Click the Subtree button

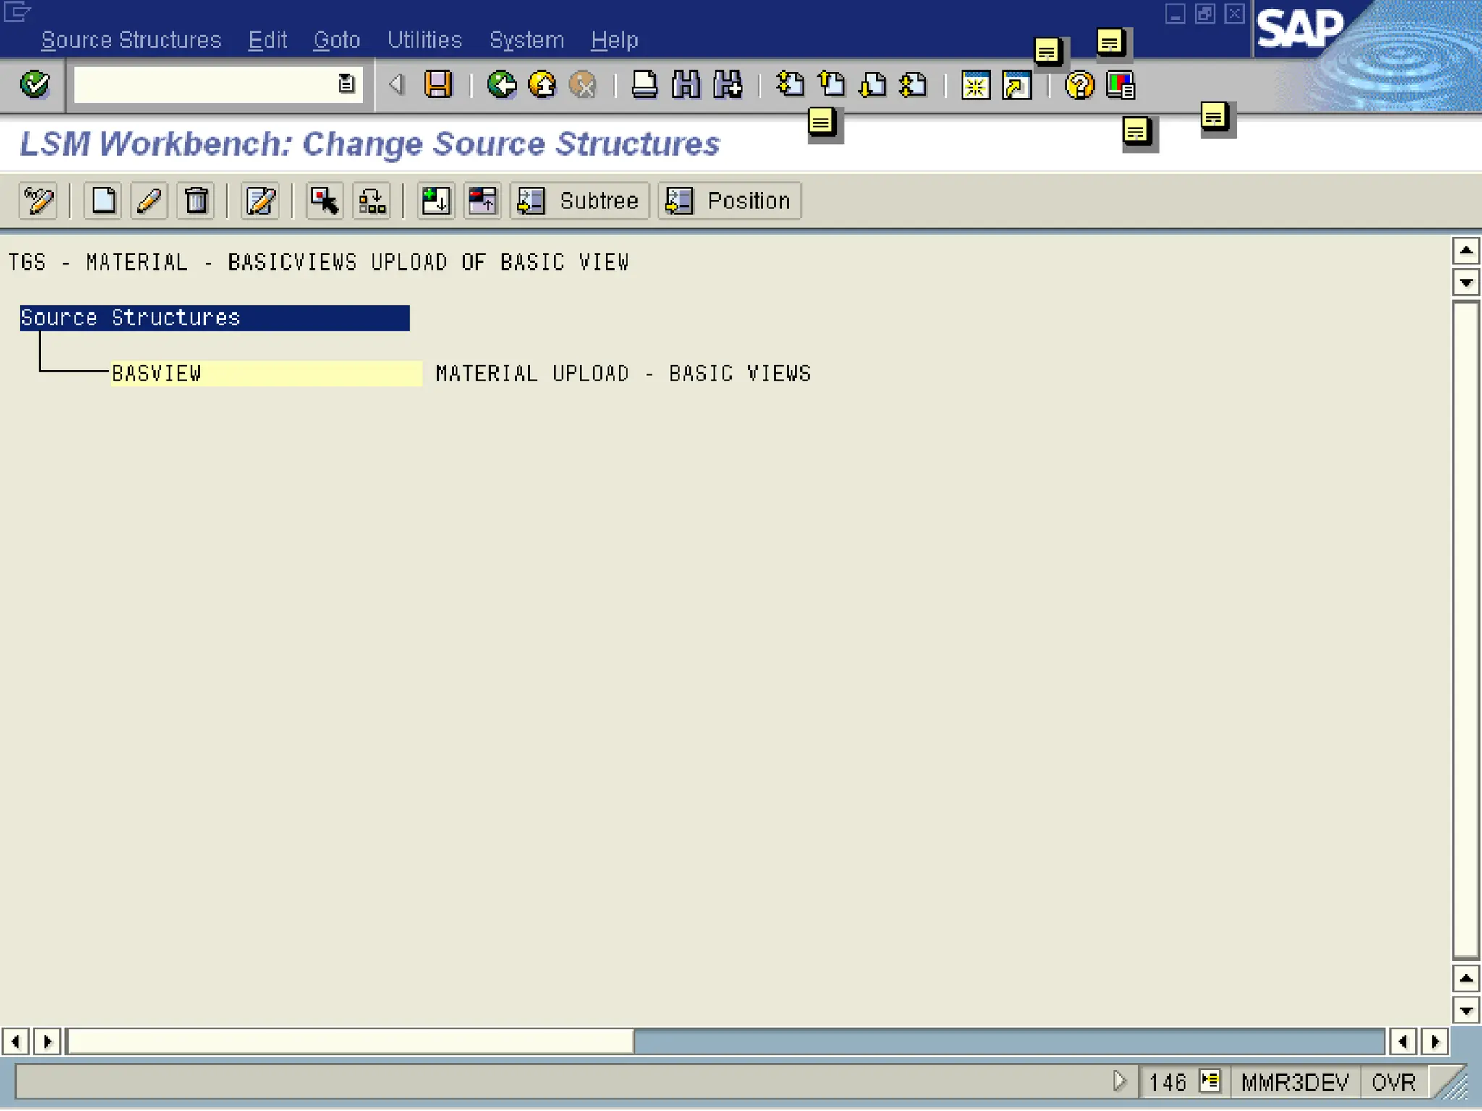click(x=579, y=200)
